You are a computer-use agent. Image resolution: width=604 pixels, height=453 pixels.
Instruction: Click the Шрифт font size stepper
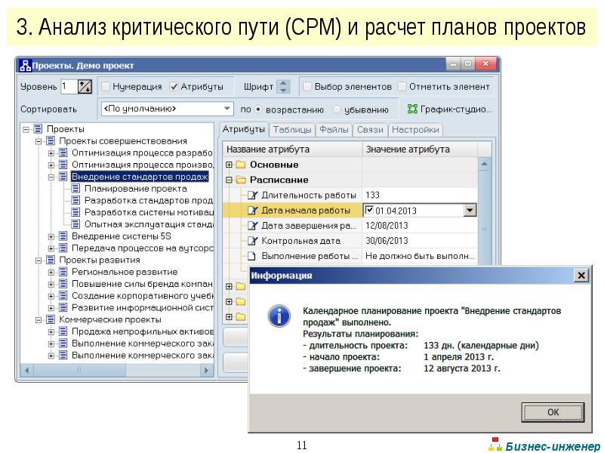[283, 87]
